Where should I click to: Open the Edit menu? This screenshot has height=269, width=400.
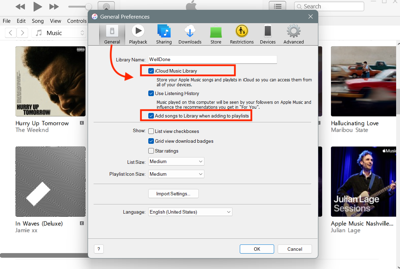[21, 21]
